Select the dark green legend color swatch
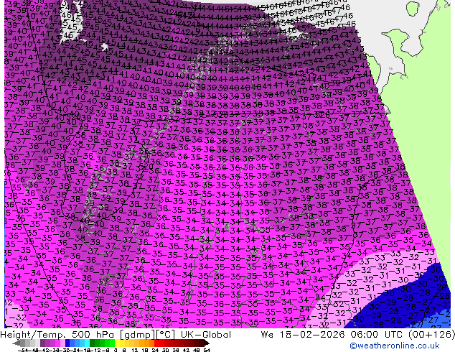The height and width of the screenshot is (352, 455). click(x=93, y=343)
